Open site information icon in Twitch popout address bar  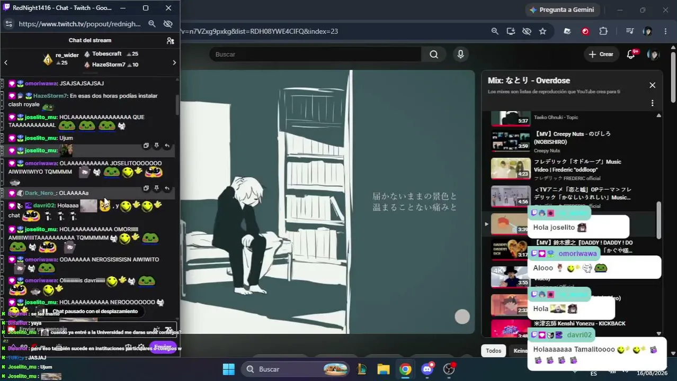click(8, 24)
